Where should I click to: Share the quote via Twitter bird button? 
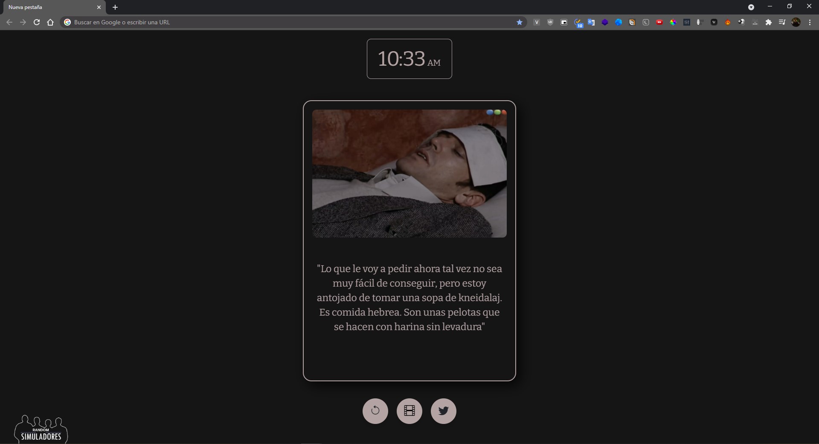coord(443,411)
